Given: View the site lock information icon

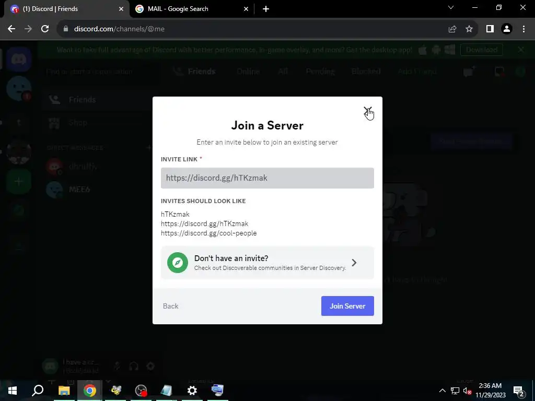Looking at the screenshot, I should [x=66, y=29].
